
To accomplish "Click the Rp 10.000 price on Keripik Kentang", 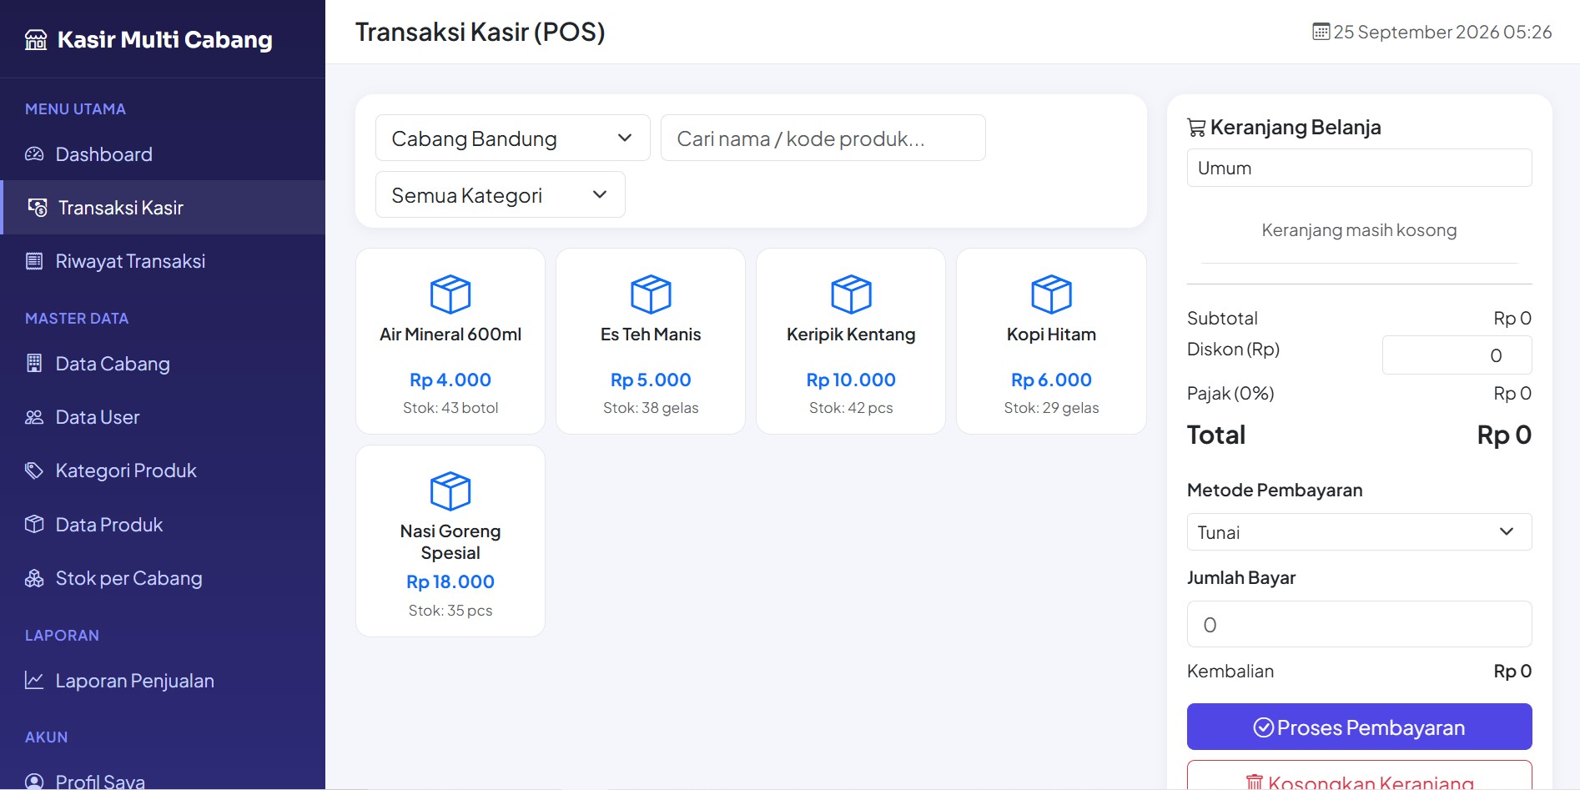I will 851,380.
